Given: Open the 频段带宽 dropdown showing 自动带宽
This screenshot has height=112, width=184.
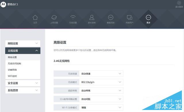Looking at the screenshot, I should coord(101,91).
